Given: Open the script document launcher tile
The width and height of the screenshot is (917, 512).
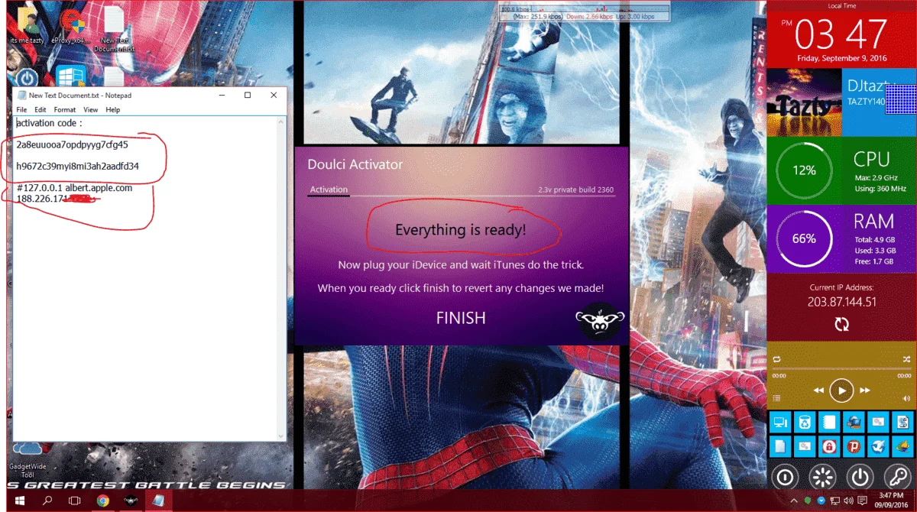Looking at the screenshot, I should click(903, 422).
